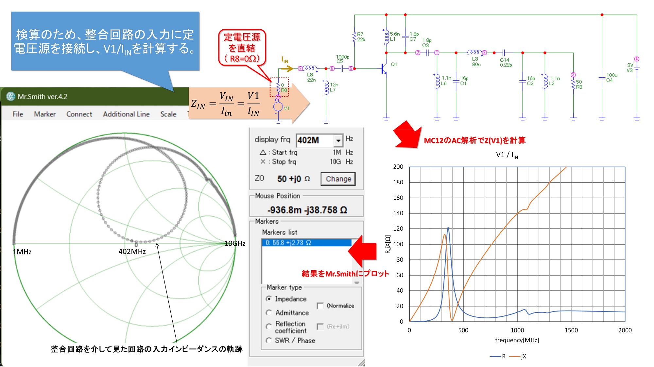The width and height of the screenshot is (654, 367).
Task: Open the Scale menu
Action: pos(168,114)
